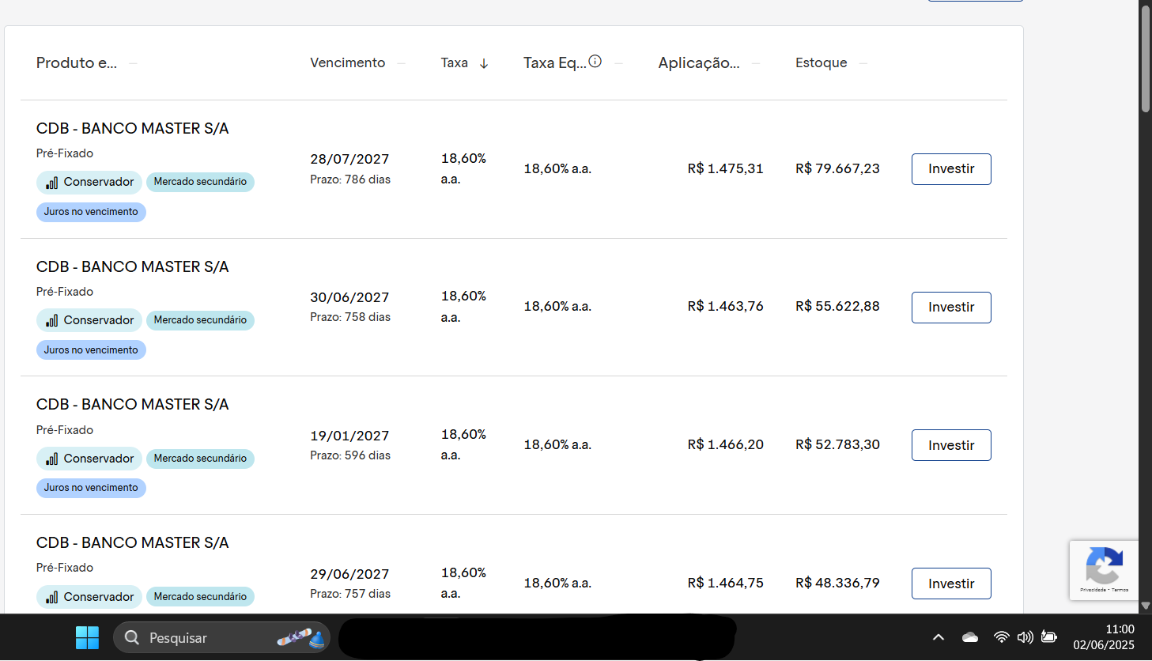Sort by Taxa column header
The image size is (1152, 661).
pos(455,62)
